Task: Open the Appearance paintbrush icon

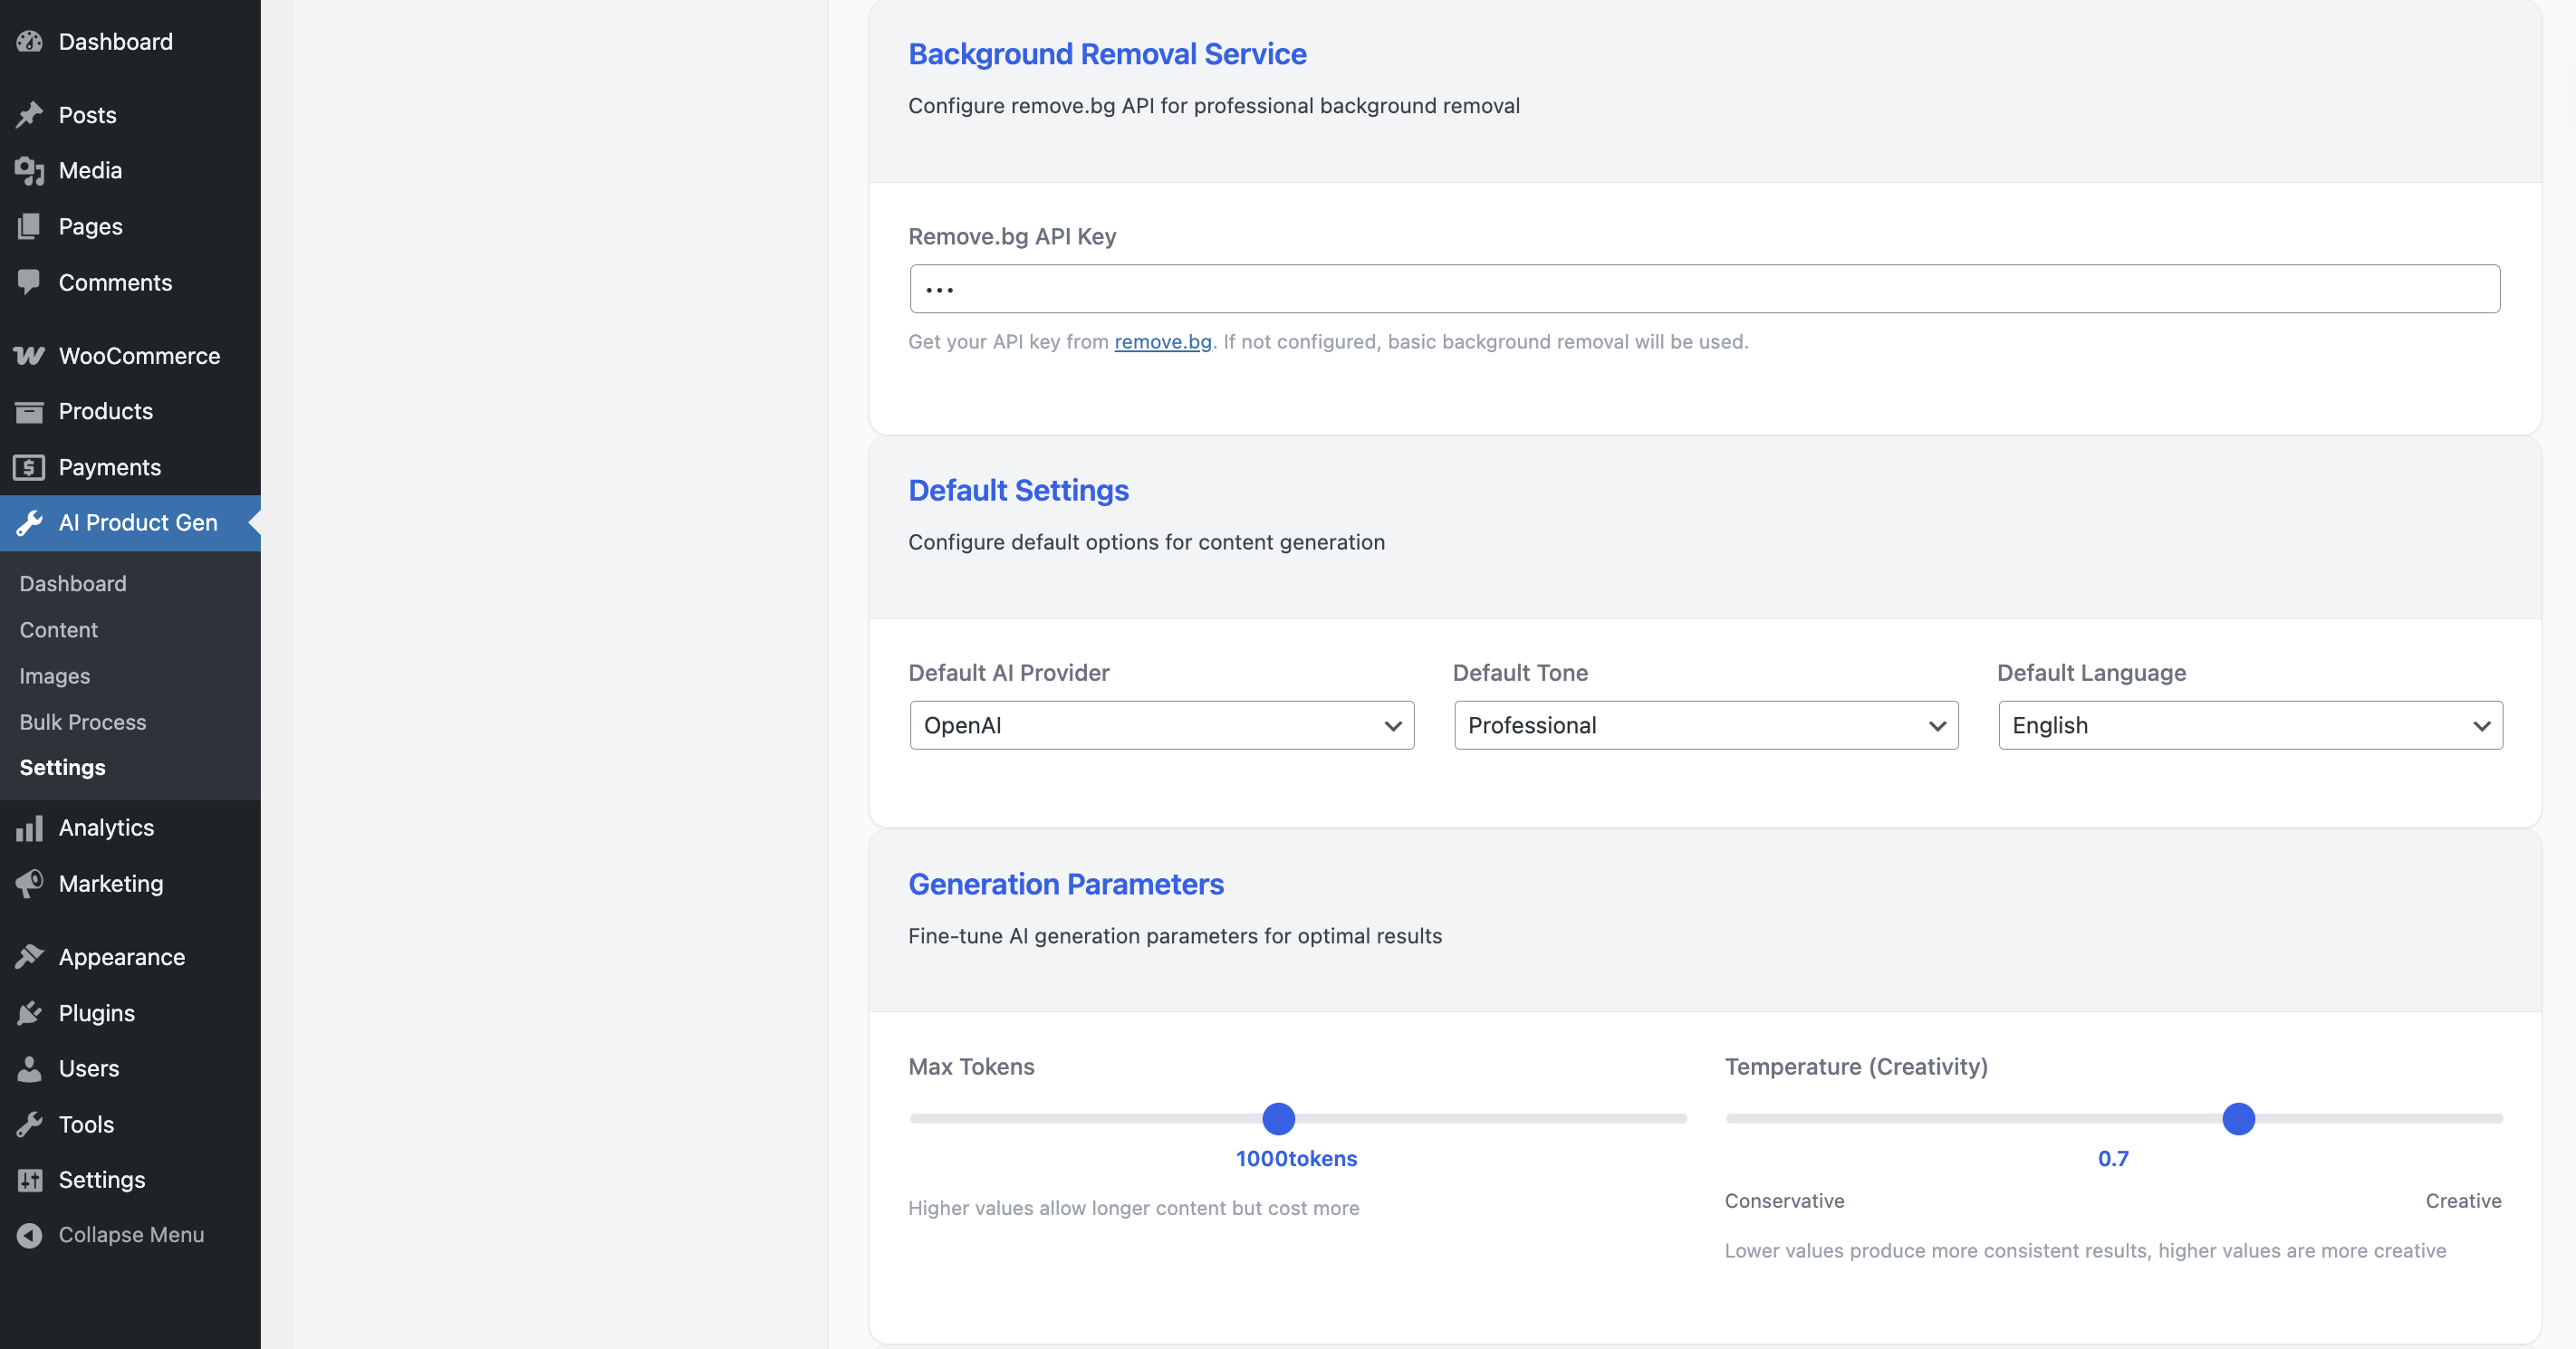Action: pos(29,956)
